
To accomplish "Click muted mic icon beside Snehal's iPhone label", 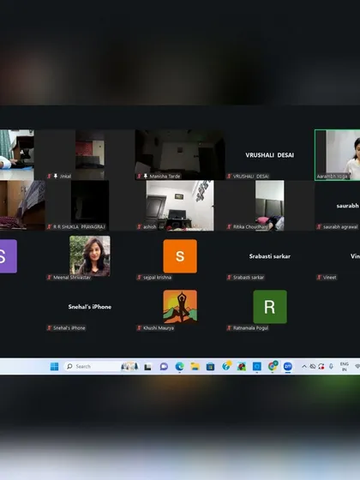I will [50, 327].
